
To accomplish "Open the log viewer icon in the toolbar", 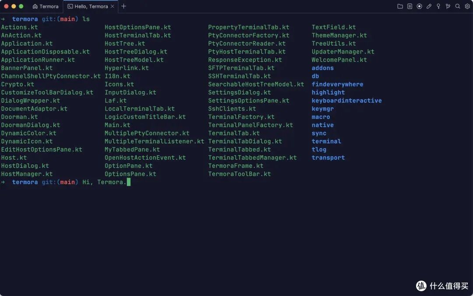I will pyautogui.click(x=409, y=6).
